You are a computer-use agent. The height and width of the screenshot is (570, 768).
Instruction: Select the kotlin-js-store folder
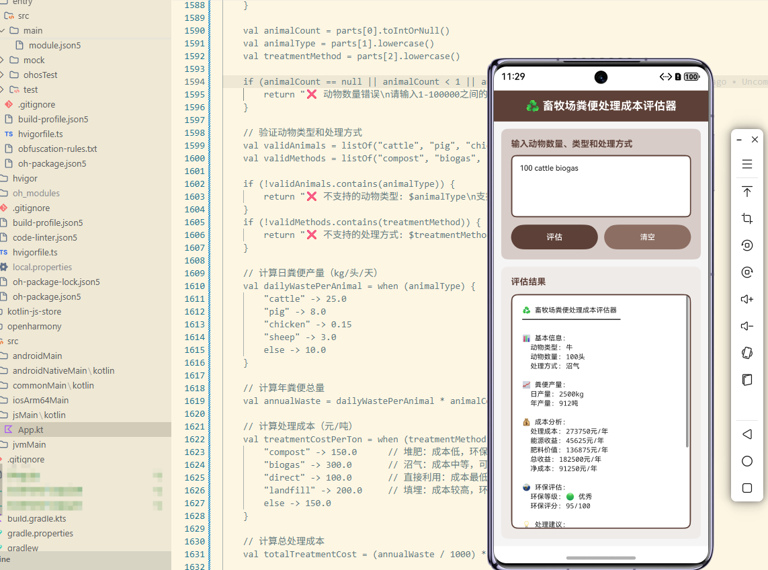[34, 311]
